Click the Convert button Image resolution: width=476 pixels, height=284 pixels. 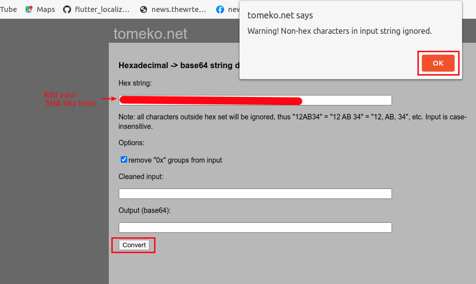pyautogui.click(x=134, y=245)
